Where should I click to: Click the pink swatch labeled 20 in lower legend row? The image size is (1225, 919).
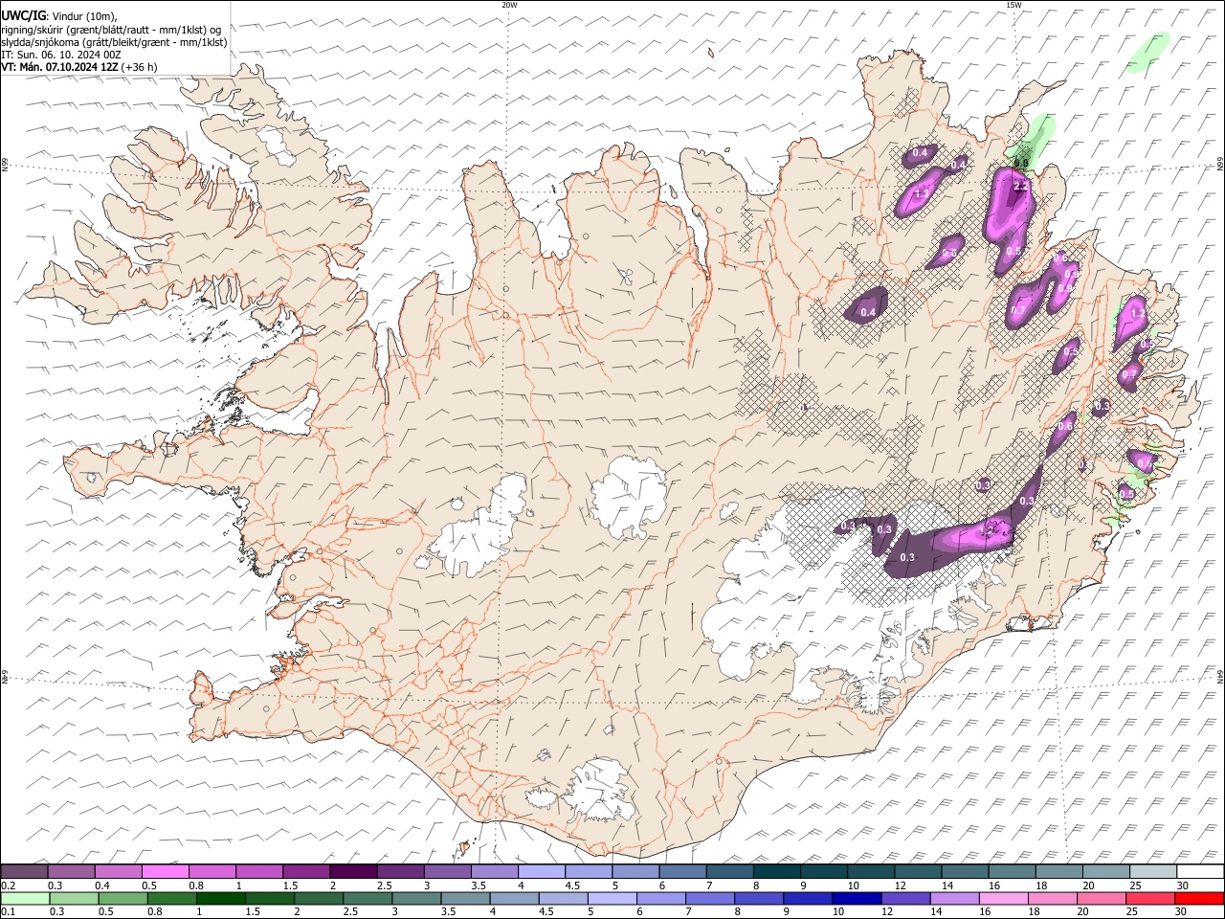pyautogui.click(x=1102, y=898)
